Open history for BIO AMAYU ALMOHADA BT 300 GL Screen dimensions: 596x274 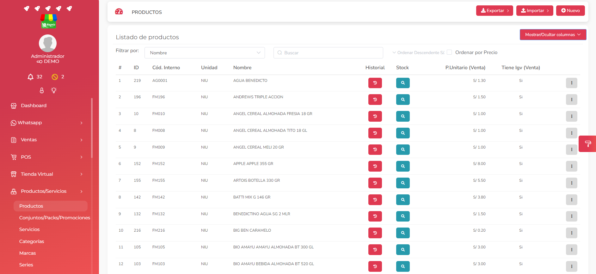coord(375,250)
